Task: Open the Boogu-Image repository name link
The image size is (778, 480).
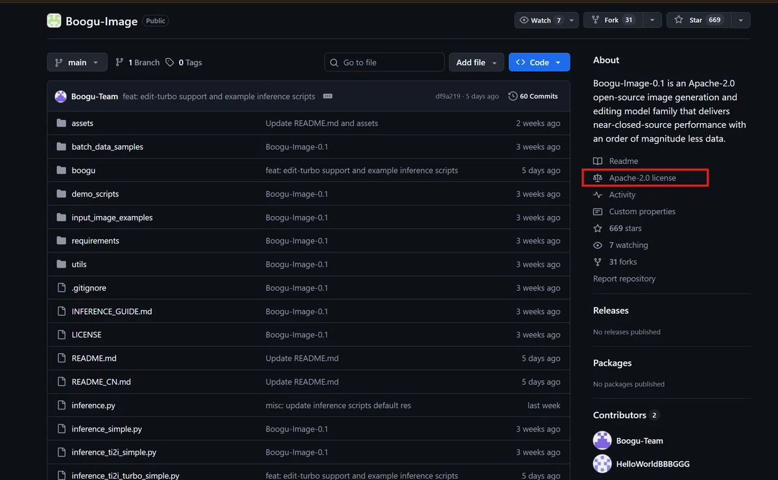Action: 102,21
